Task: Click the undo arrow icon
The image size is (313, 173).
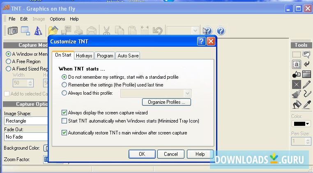Action: tap(158, 31)
